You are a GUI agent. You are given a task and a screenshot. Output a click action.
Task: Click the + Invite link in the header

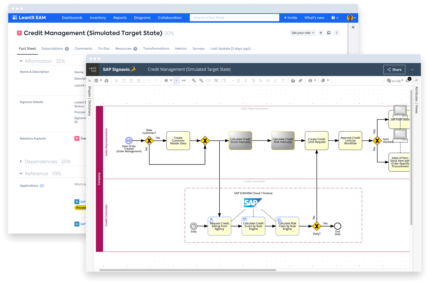click(x=290, y=18)
